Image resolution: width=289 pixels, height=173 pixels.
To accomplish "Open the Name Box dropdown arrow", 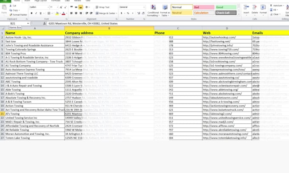I will point(28,23).
